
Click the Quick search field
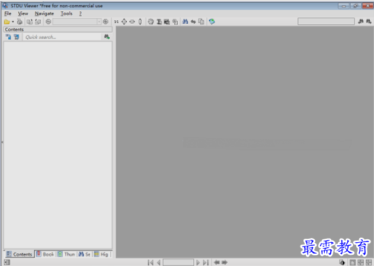point(62,37)
